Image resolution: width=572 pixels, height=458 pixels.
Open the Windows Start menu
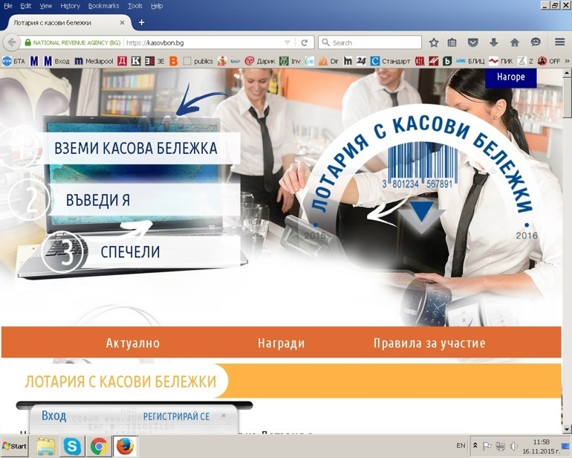14,446
